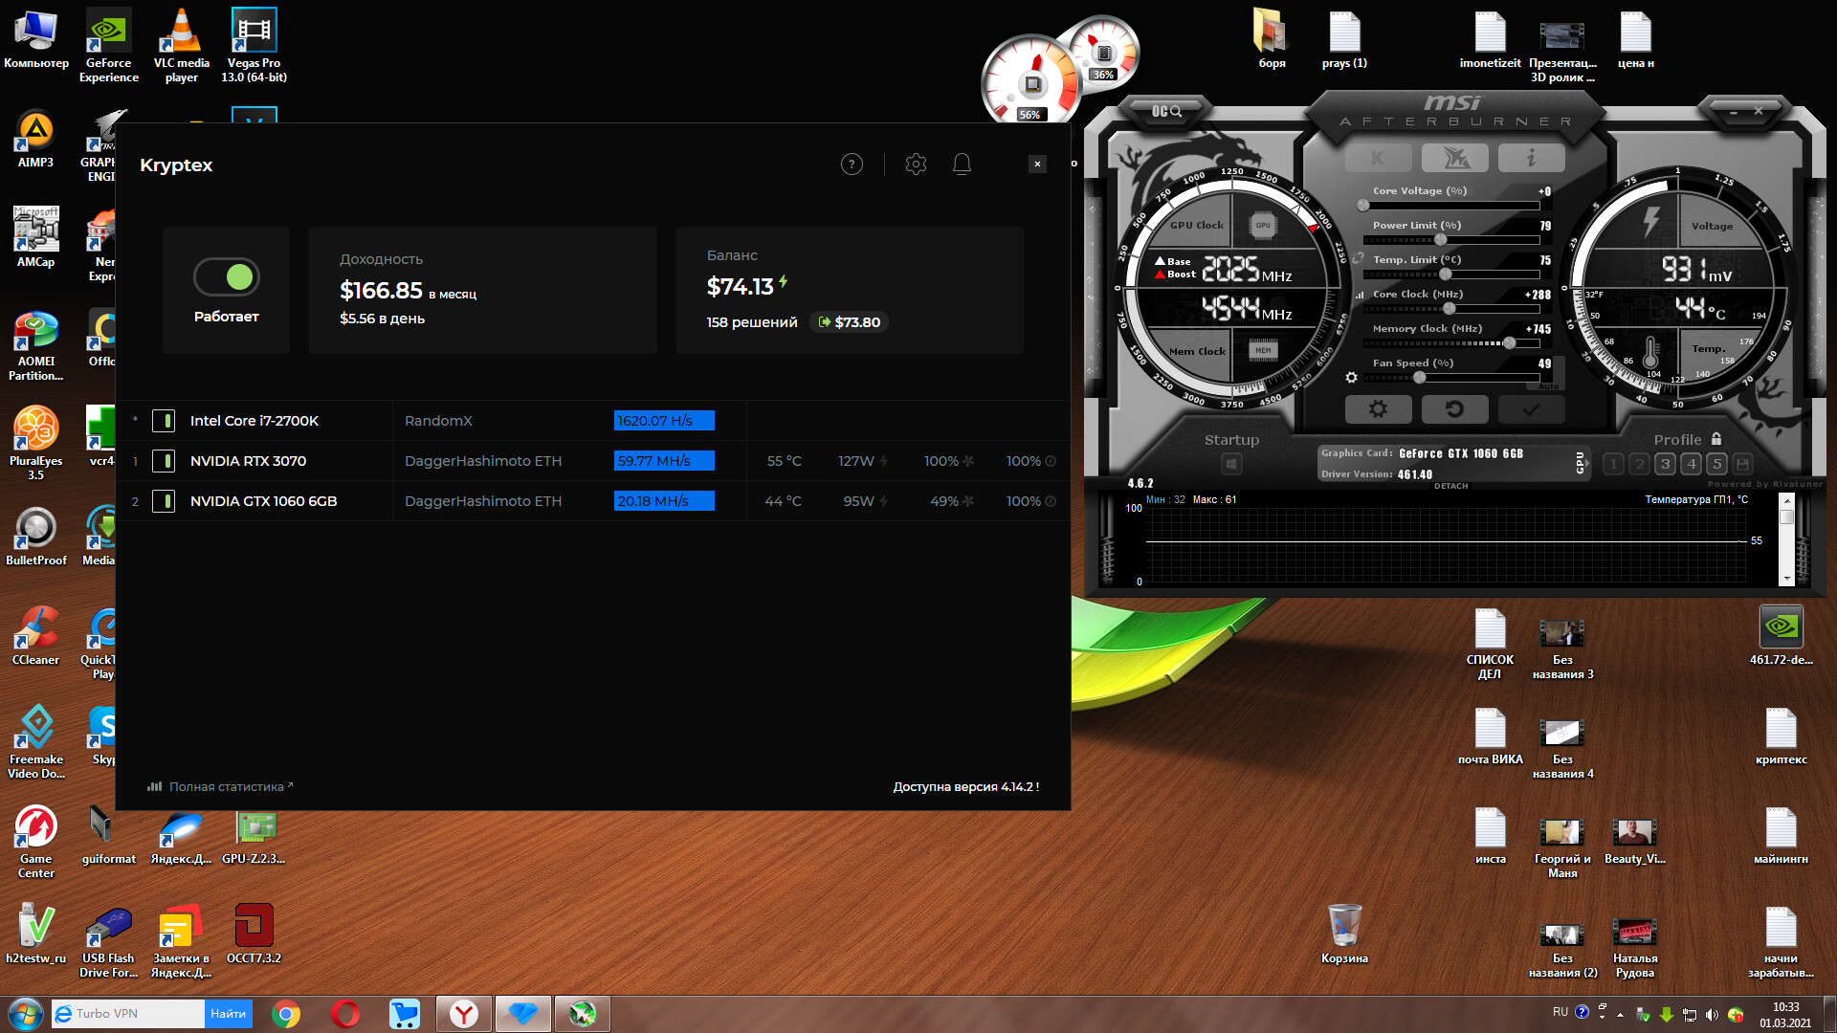Click Доступна версия 4.14.2 update notice
The height and width of the screenshot is (1033, 1837).
pos(965,786)
